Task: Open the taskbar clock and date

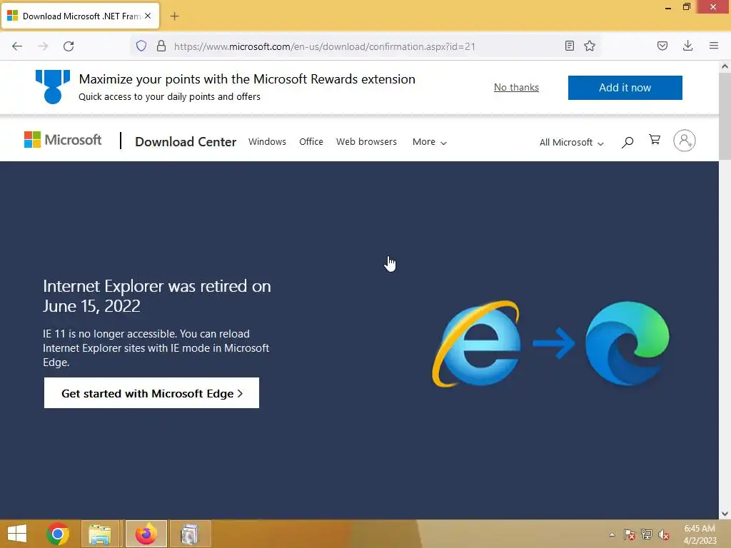Action: [700, 534]
